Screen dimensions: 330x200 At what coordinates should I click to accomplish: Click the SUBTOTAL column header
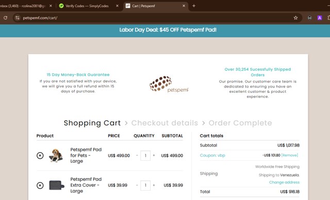(172, 136)
